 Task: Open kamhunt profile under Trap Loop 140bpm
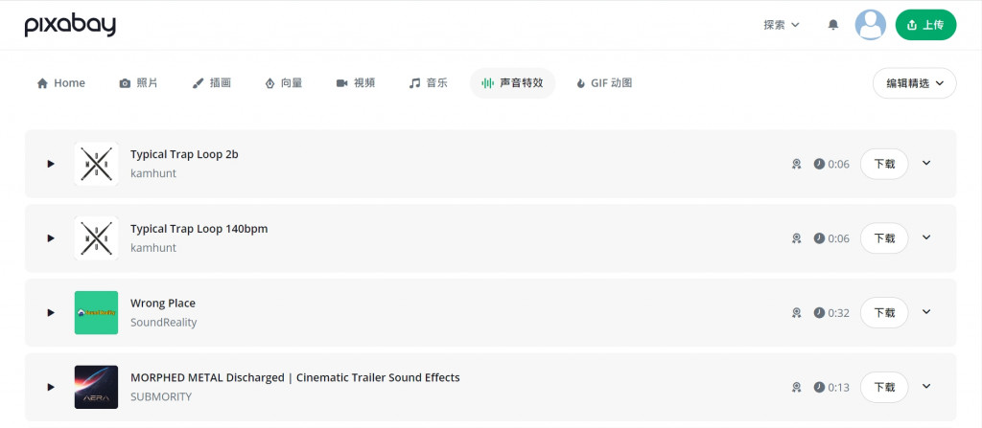[153, 248]
